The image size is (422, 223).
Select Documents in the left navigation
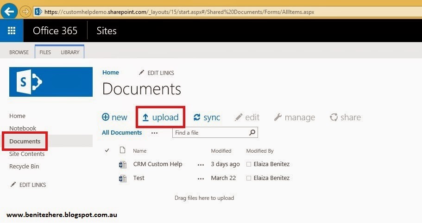[x=25, y=141]
